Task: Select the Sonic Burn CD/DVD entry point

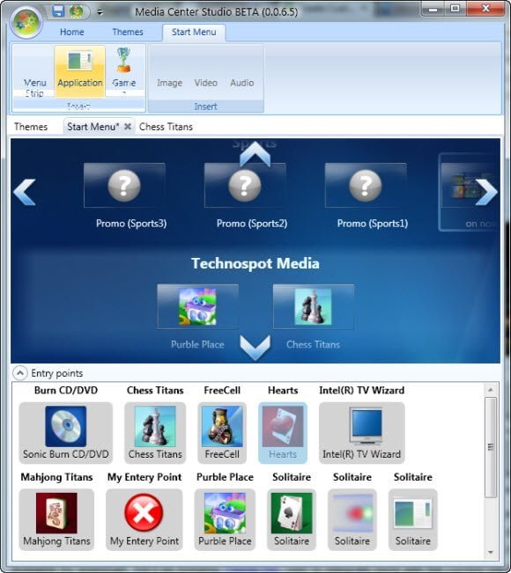Action: tap(66, 433)
